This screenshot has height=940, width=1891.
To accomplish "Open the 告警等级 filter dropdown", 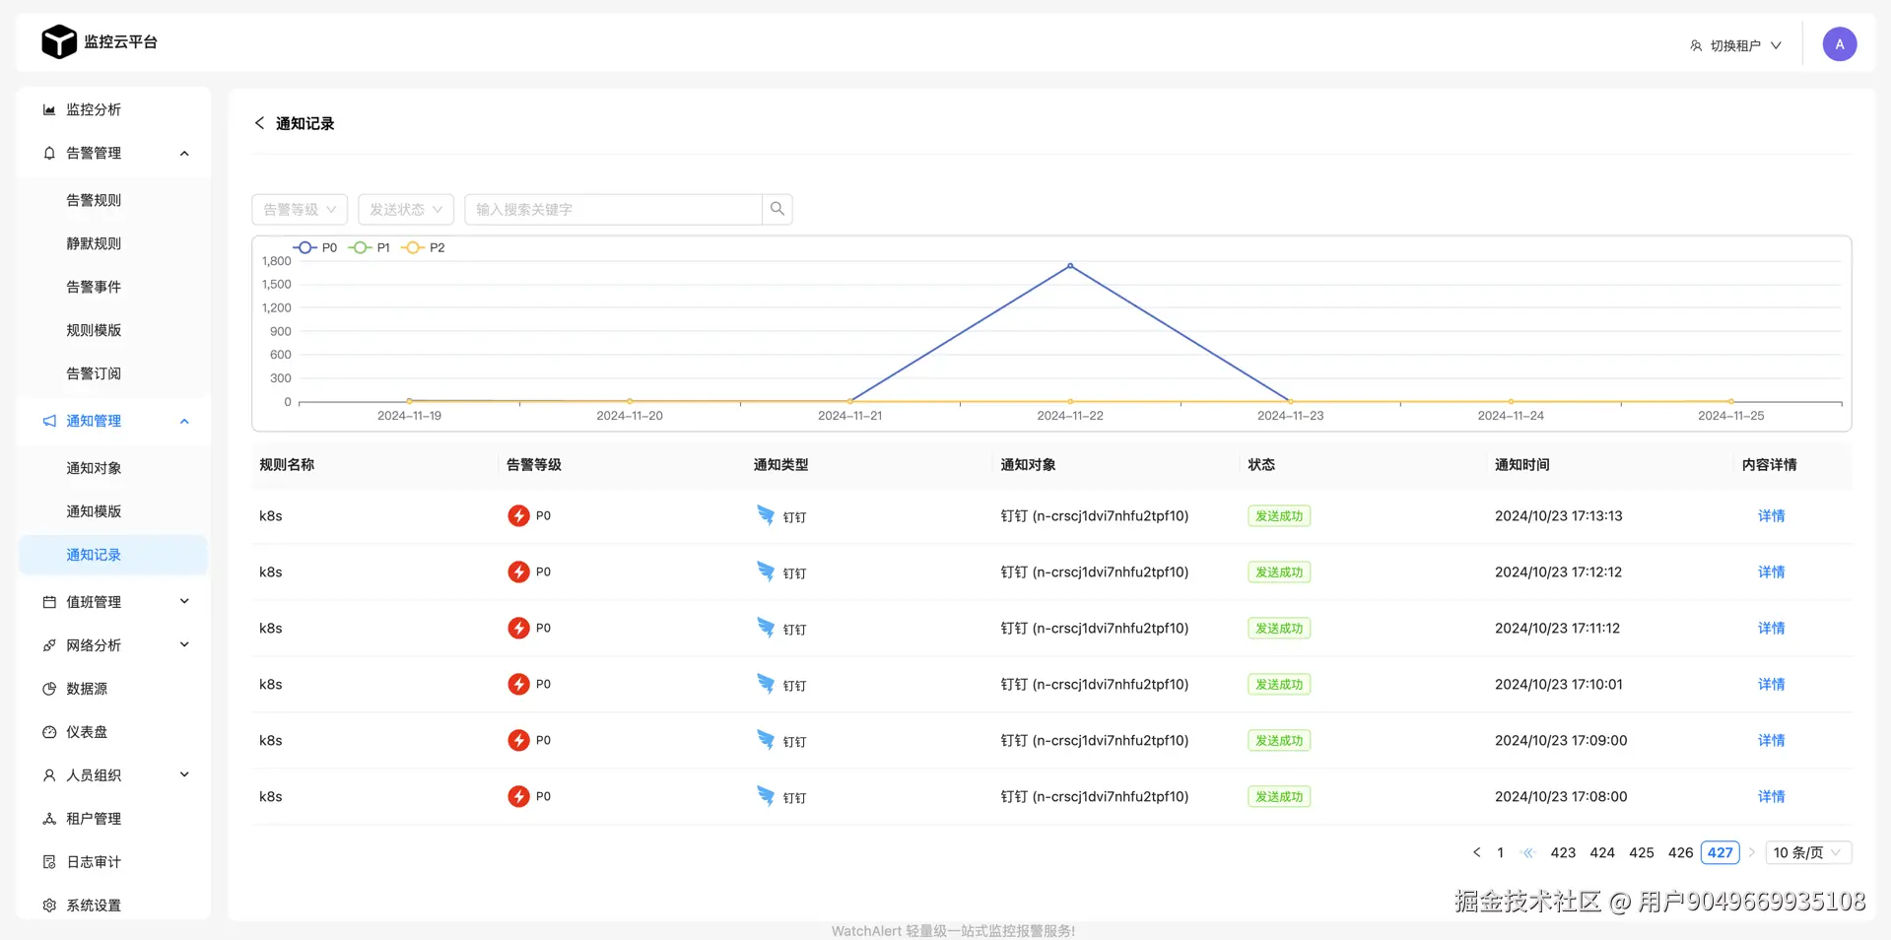I will click(300, 209).
